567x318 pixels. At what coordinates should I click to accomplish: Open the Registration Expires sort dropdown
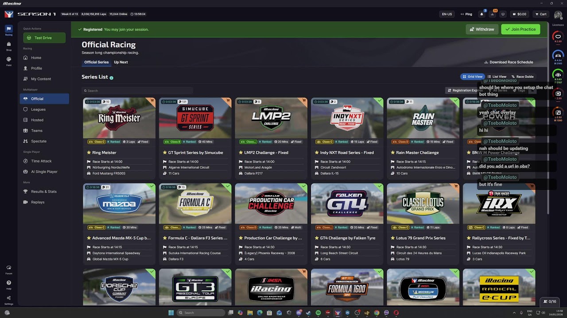coord(465,91)
